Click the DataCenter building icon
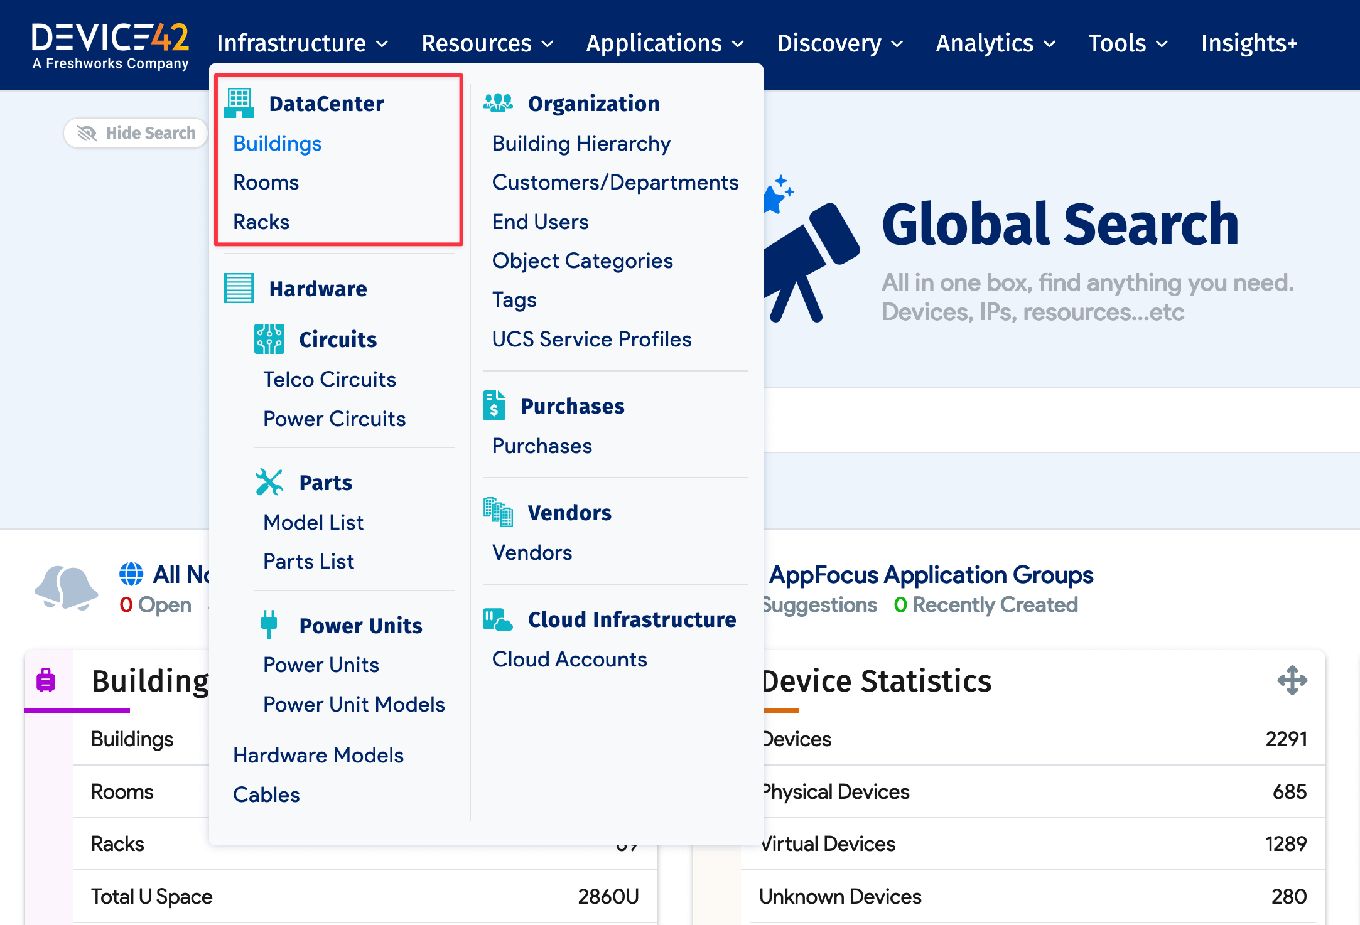The height and width of the screenshot is (925, 1360). [x=239, y=103]
